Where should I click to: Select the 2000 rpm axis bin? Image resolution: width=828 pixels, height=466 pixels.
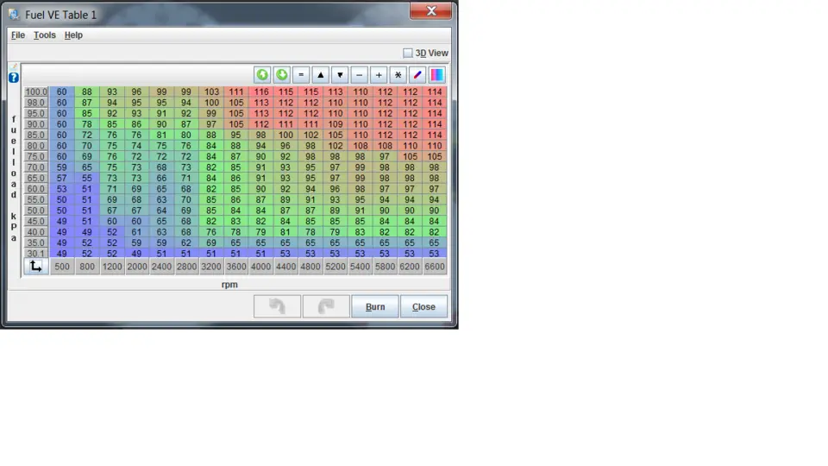click(137, 267)
